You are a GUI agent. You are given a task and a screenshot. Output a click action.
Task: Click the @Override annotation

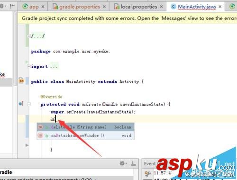pos(51,97)
